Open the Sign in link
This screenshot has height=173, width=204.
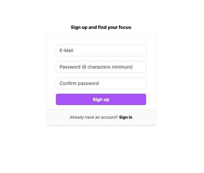point(125,117)
